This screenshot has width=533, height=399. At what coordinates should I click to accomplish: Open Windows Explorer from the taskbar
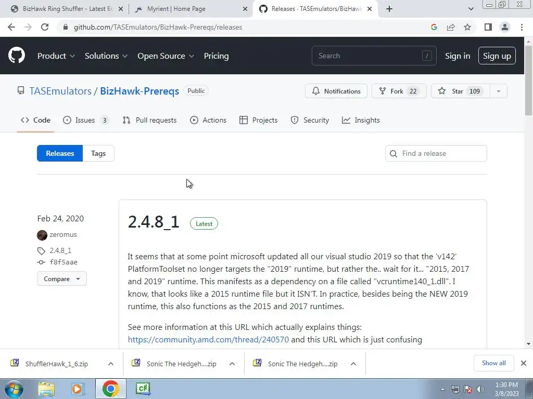click(x=46, y=389)
